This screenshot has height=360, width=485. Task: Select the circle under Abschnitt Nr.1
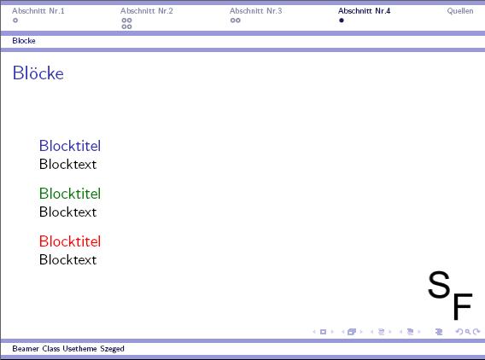coord(15,20)
